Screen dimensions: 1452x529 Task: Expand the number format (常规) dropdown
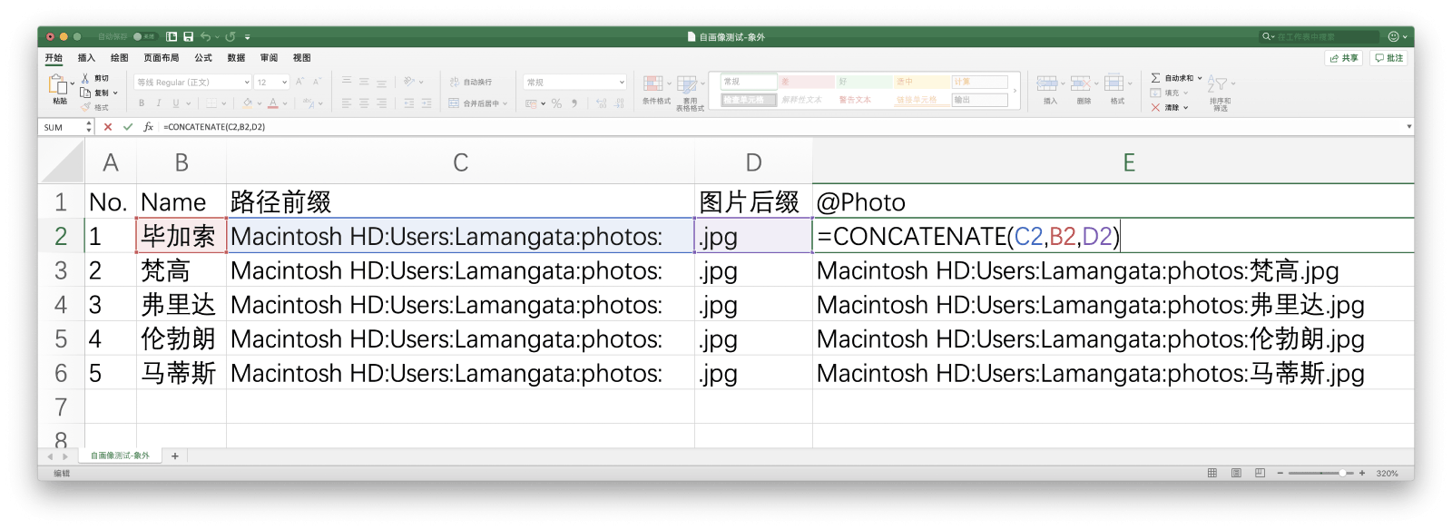pos(622,83)
